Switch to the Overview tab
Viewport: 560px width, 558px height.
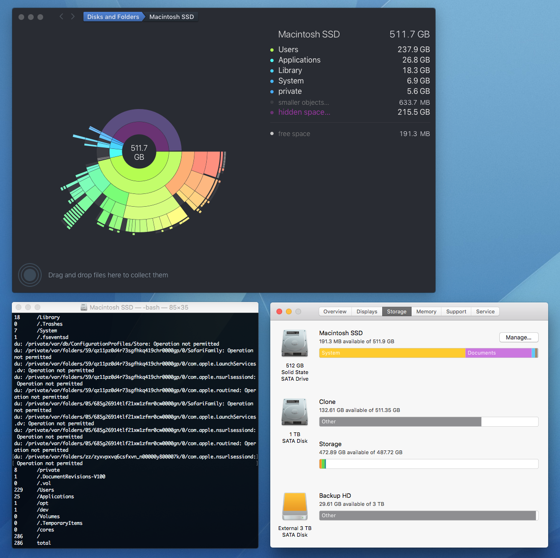[335, 311]
